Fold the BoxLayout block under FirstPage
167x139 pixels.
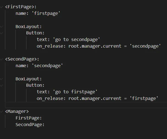click(2, 26)
